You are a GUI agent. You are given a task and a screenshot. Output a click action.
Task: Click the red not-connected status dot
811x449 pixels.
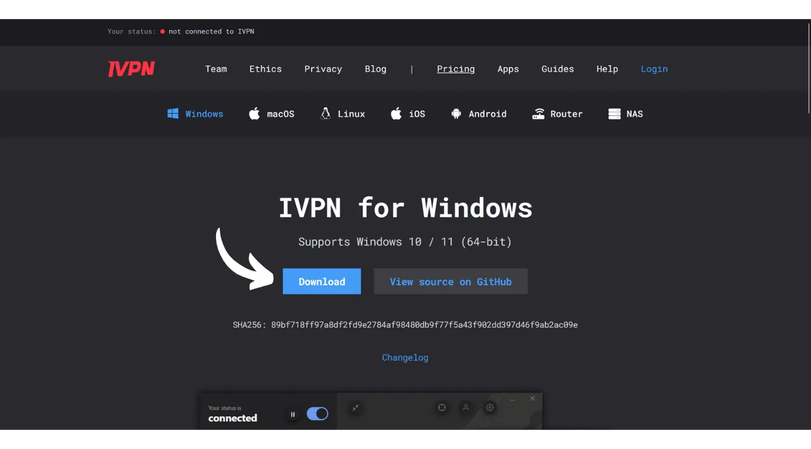point(162,32)
